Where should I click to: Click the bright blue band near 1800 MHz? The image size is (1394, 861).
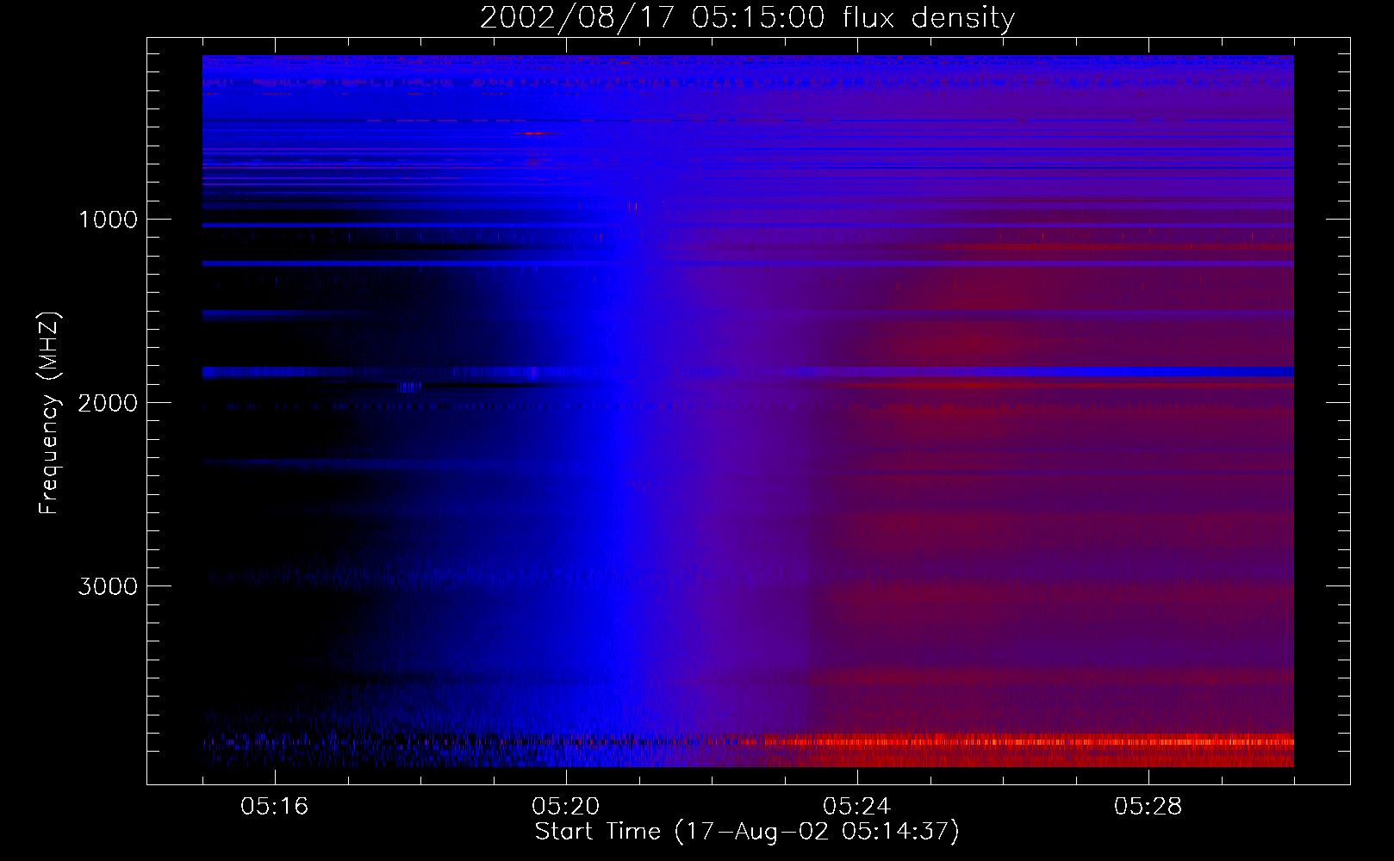pyautogui.click(x=748, y=372)
